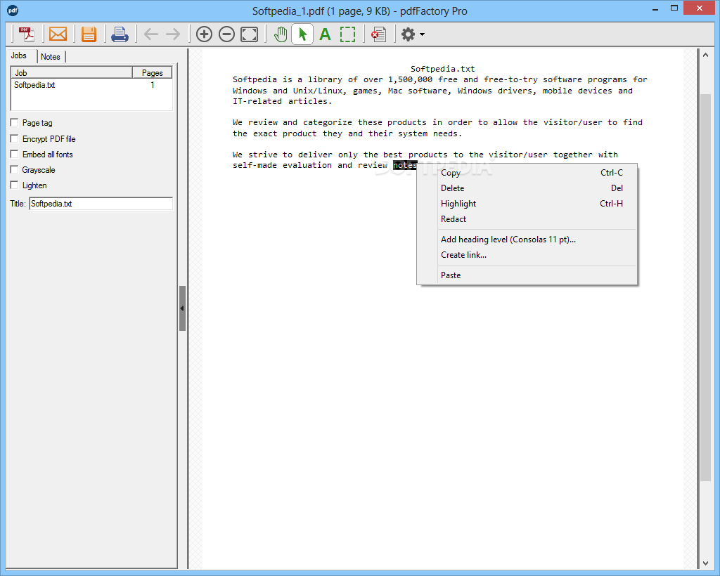720x576 pixels.
Task: Click the view PDF icon in toolbar
Action: pos(27,34)
